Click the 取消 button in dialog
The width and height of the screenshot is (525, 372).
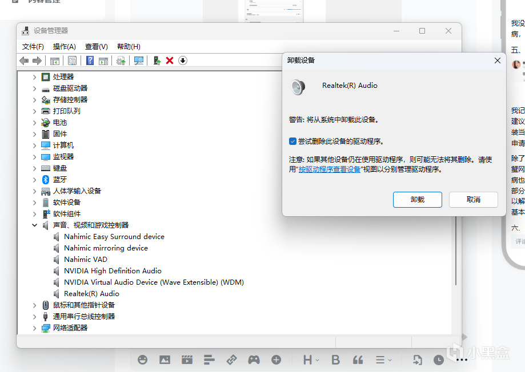point(473,199)
